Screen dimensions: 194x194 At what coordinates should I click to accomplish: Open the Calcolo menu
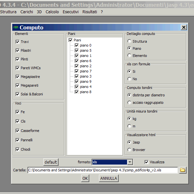coord(52,12)
